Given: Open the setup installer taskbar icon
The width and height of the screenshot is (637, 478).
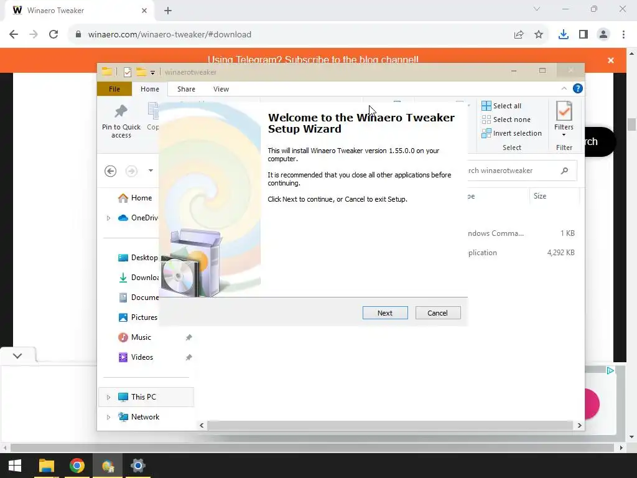Looking at the screenshot, I should click(x=108, y=466).
